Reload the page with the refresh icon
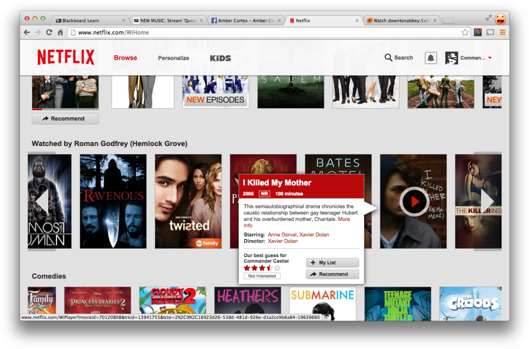 click(x=49, y=32)
